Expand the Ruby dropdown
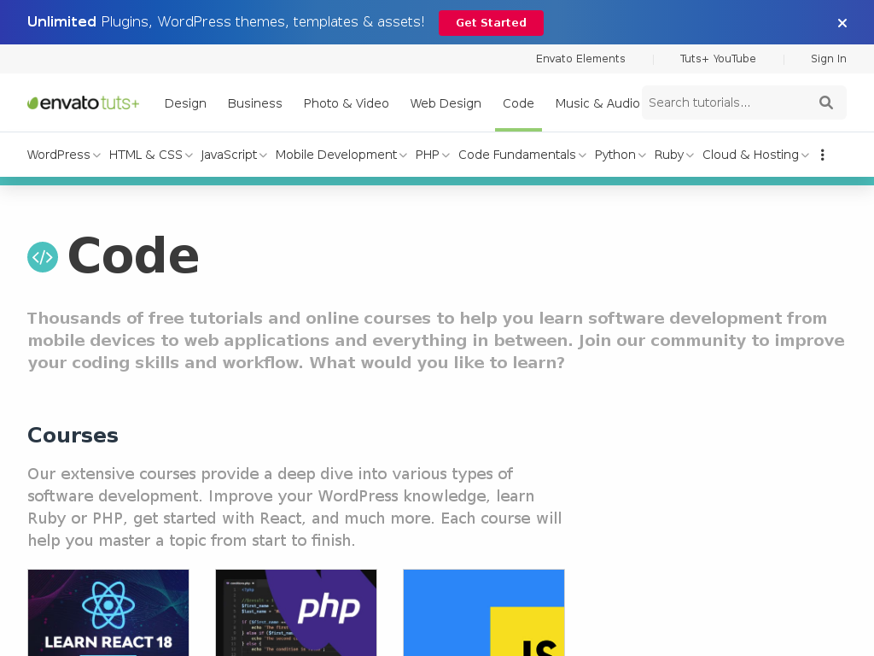This screenshot has width=874, height=656. [x=674, y=155]
